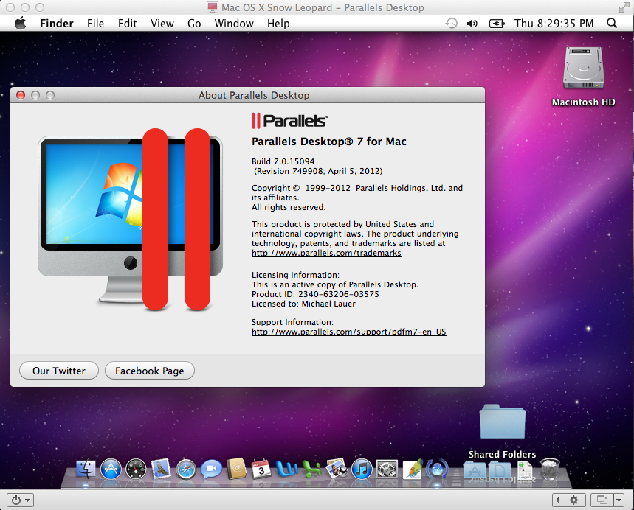Open the pdfm7-en_US support link
This screenshot has height=510, width=634.
tap(348, 332)
